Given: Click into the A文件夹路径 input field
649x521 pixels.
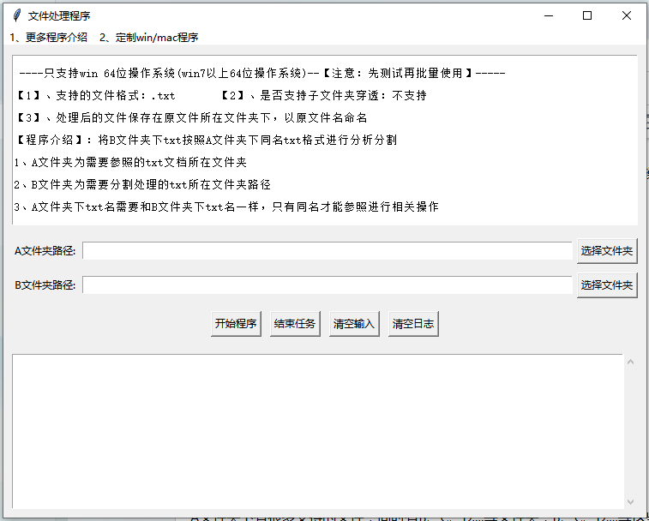Looking at the screenshot, I should tap(328, 251).
